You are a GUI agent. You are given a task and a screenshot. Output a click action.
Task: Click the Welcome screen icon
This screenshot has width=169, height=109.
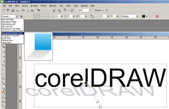click(72, 10)
